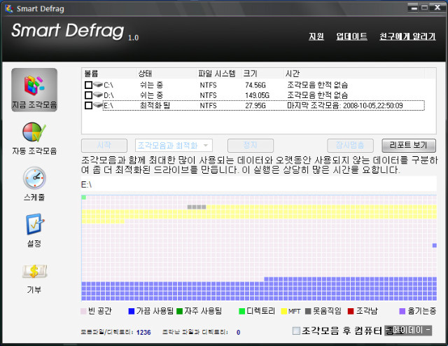448x346 pixels.
Task: Minimize the Smart Defrag window
Action: coord(414,8)
